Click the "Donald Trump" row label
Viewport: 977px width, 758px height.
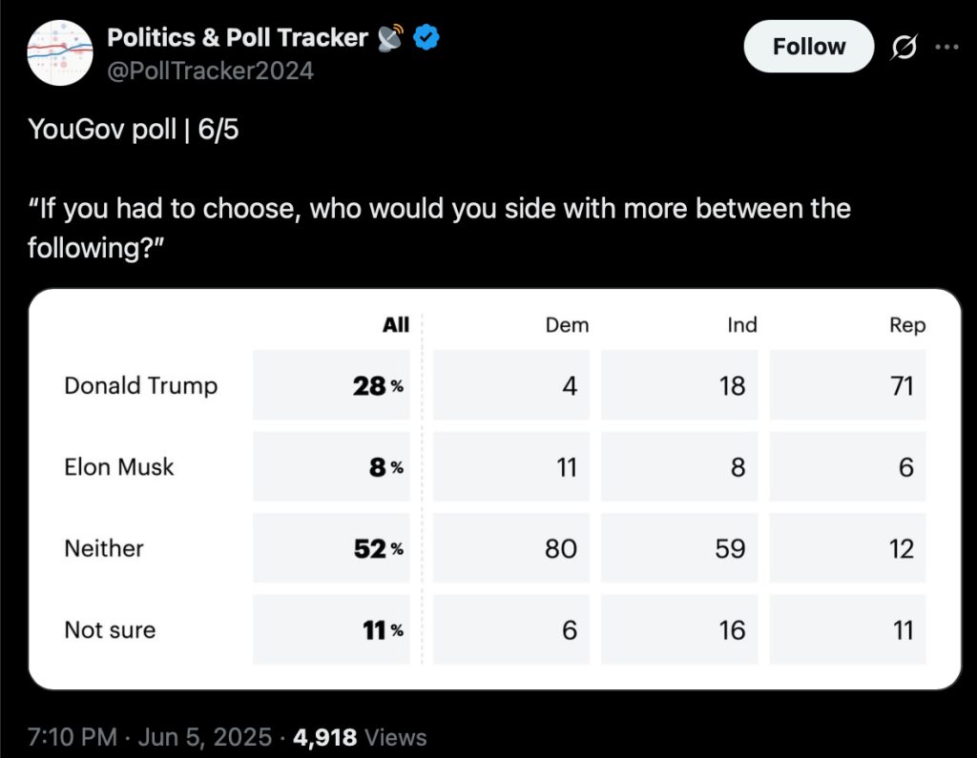pyautogui.click(x=140, y=386)
